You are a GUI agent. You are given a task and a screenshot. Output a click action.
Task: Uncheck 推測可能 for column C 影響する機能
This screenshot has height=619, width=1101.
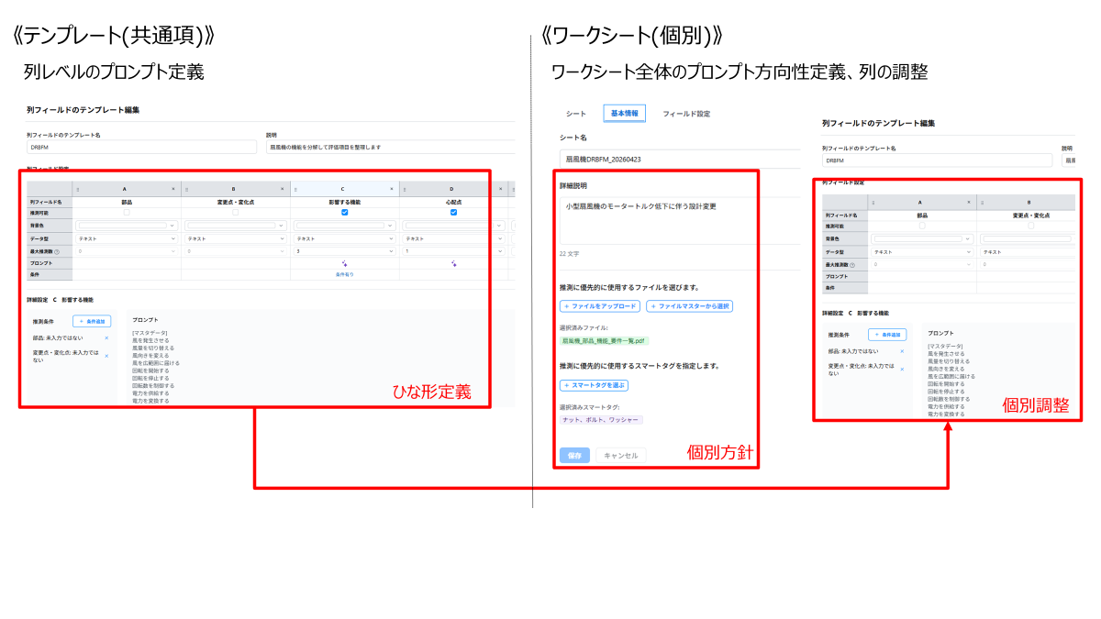click(x=344, y=212)
